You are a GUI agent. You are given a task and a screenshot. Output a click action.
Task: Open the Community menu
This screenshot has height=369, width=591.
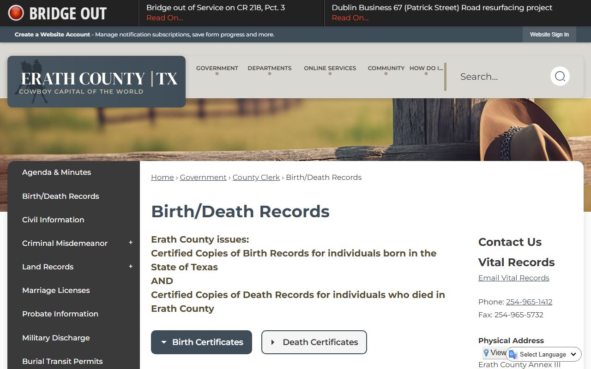point(386,68)
